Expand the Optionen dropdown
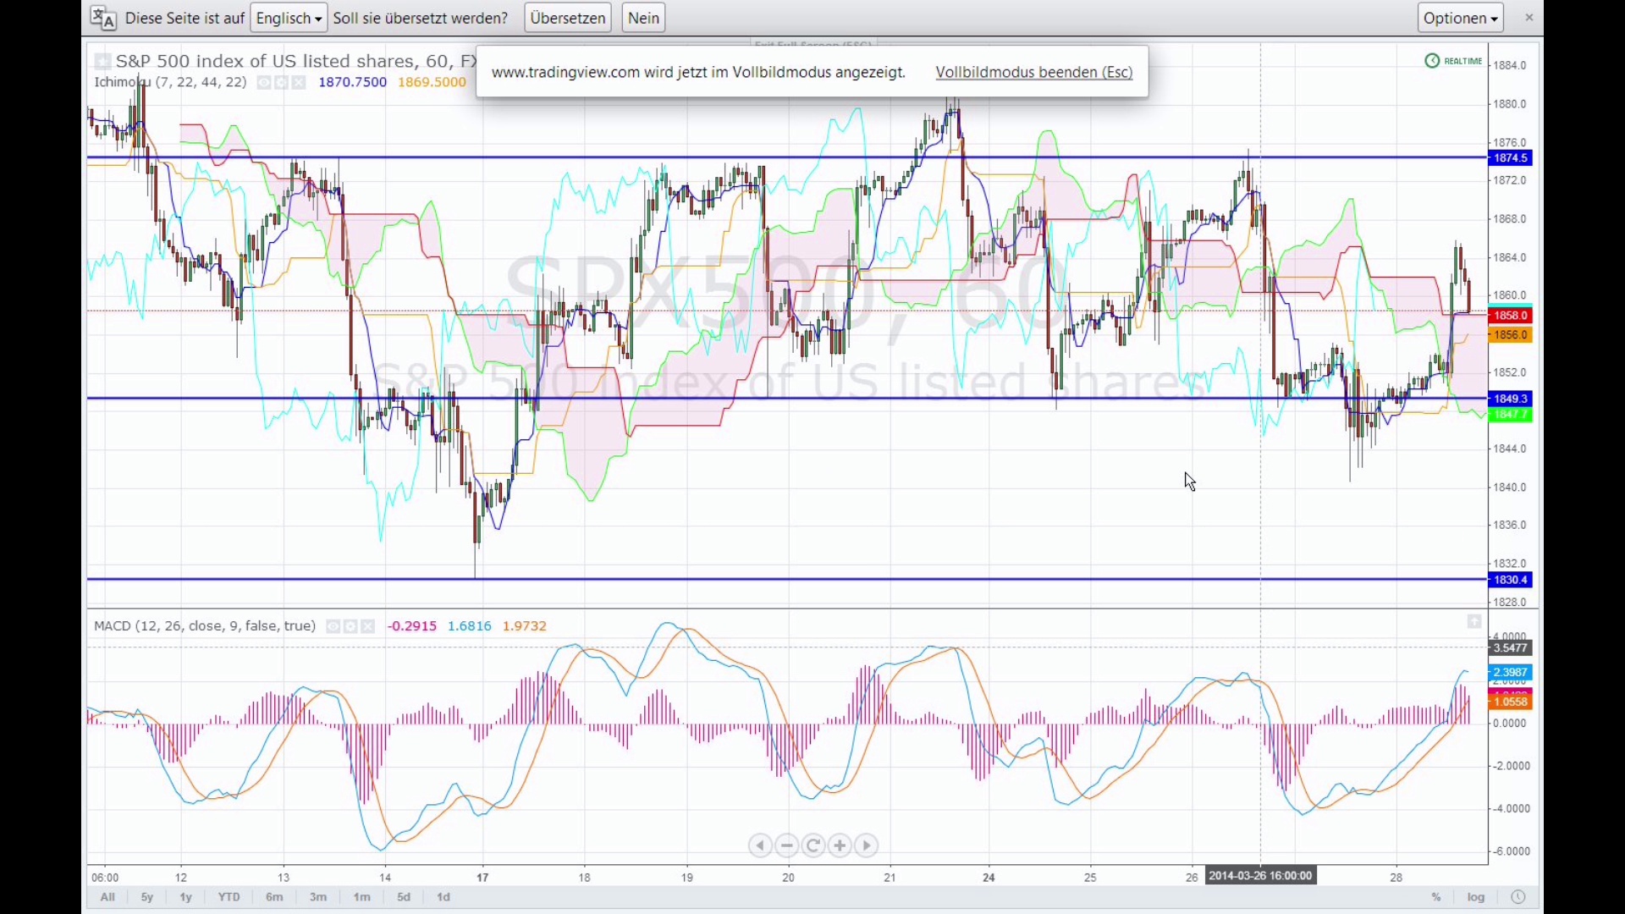The height and width of the screenshot is (914, 1625). coord(1460,18)
